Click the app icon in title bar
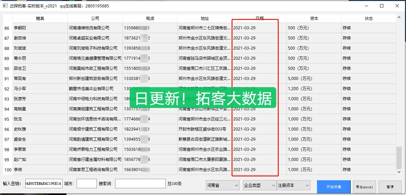 (x=5, y=6)
